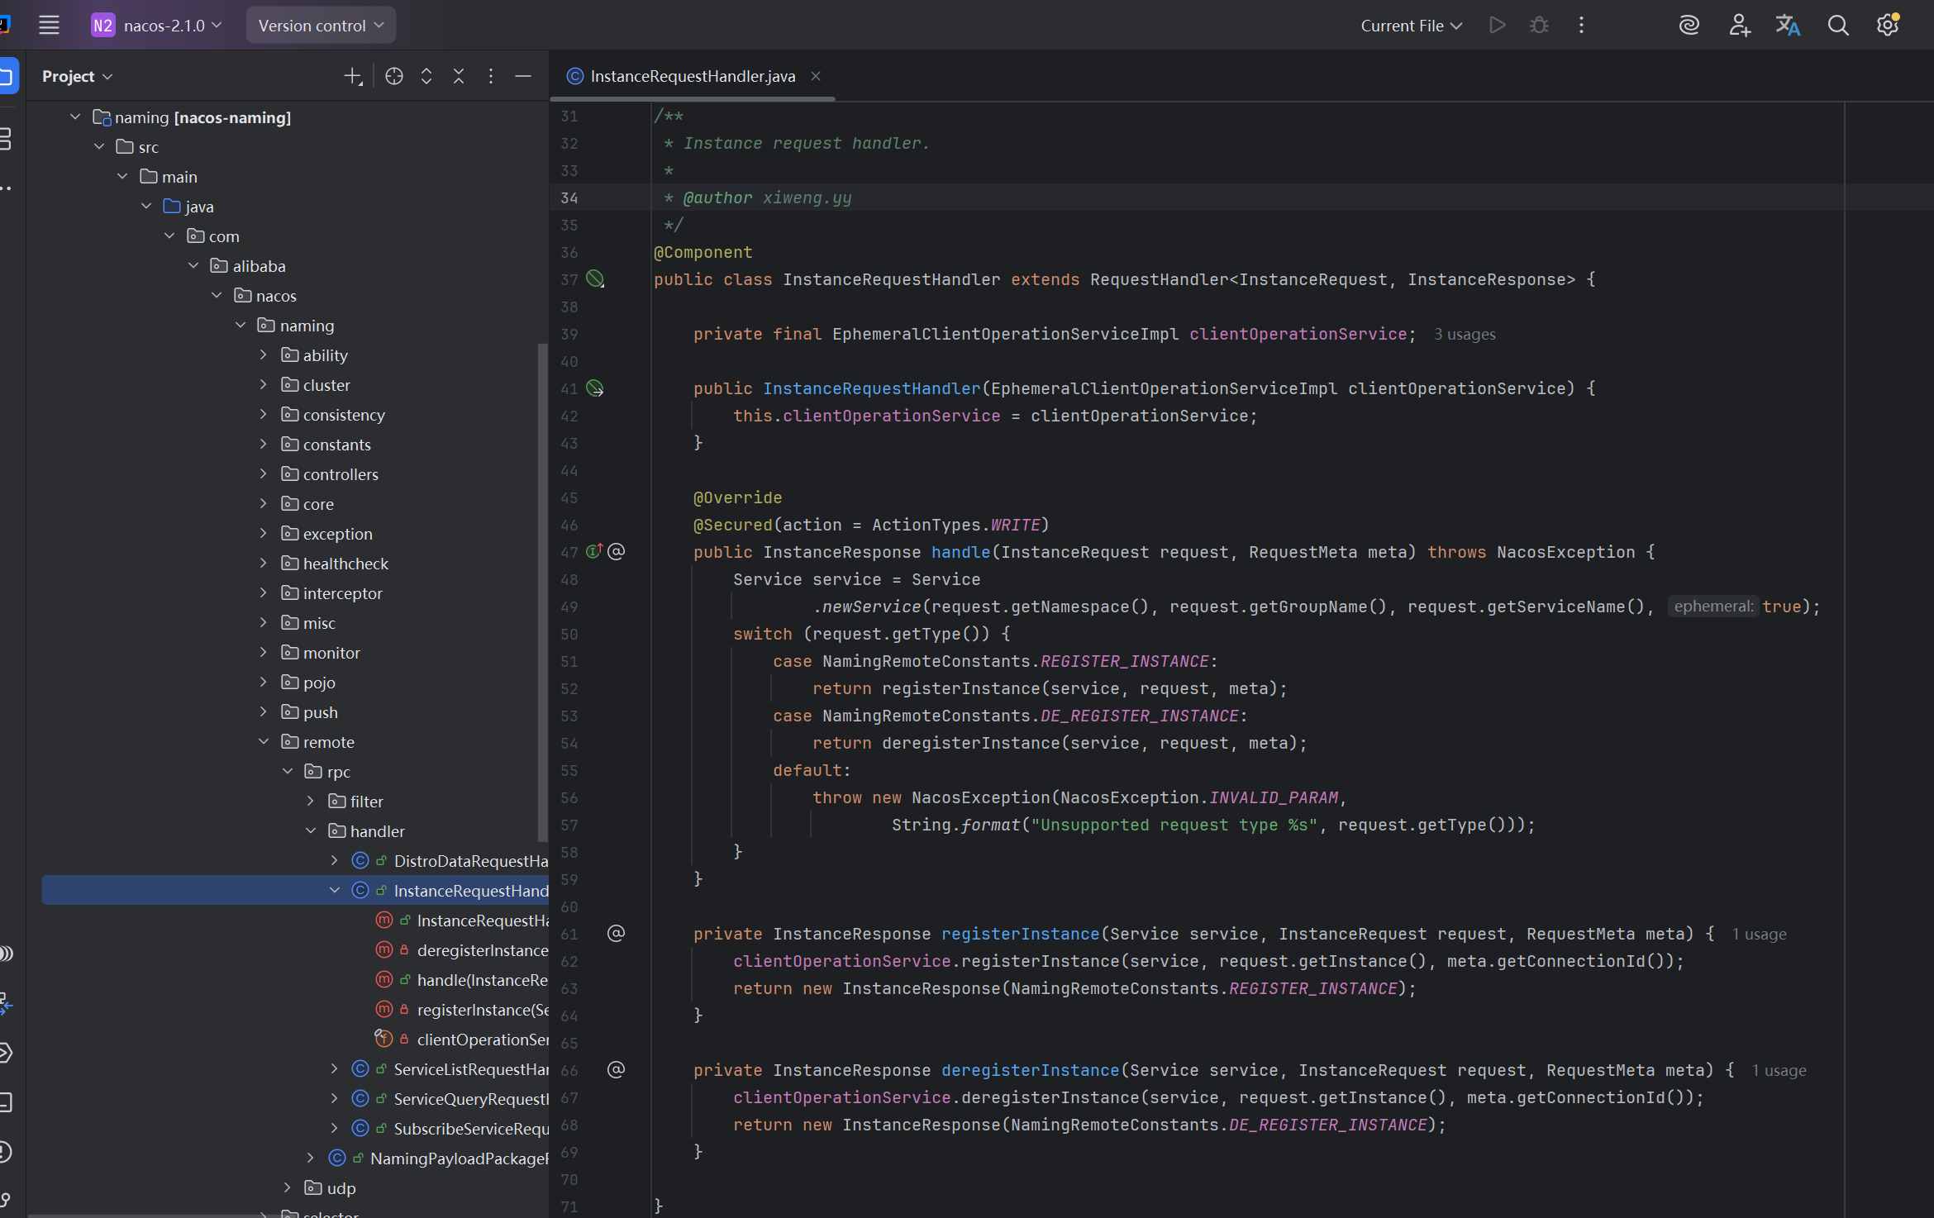Click the gutter override icon on line 47

click(x=594, y=551)
